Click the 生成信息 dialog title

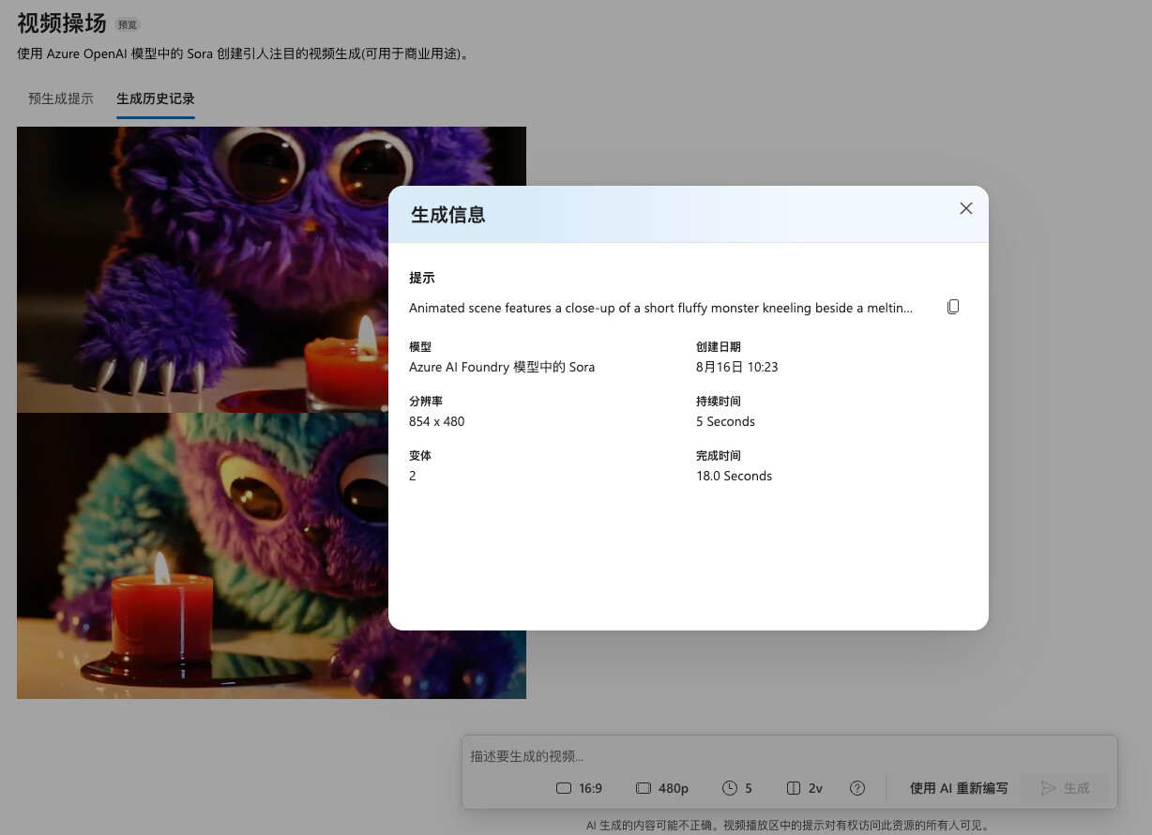pos(448,215)
